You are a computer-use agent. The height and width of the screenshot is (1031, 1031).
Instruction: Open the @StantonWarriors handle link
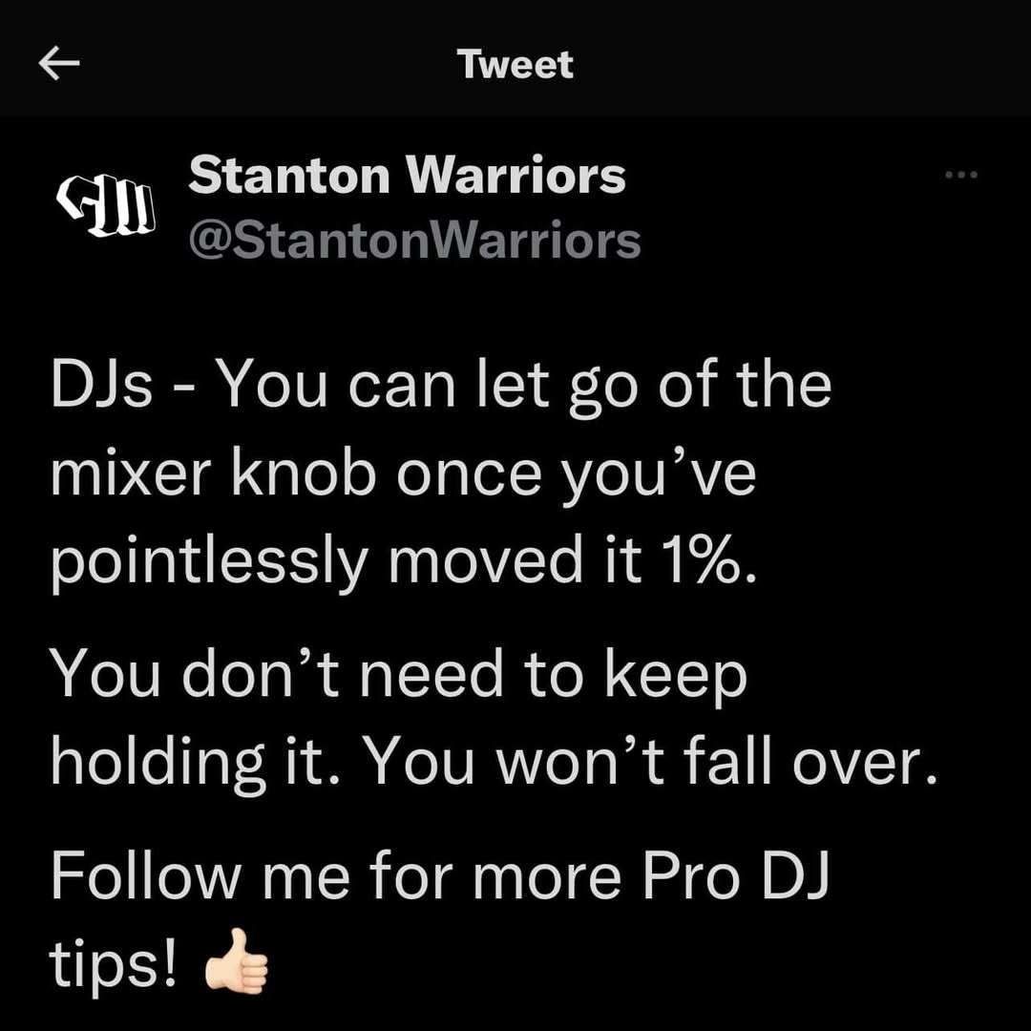click(x=414, y=241)
